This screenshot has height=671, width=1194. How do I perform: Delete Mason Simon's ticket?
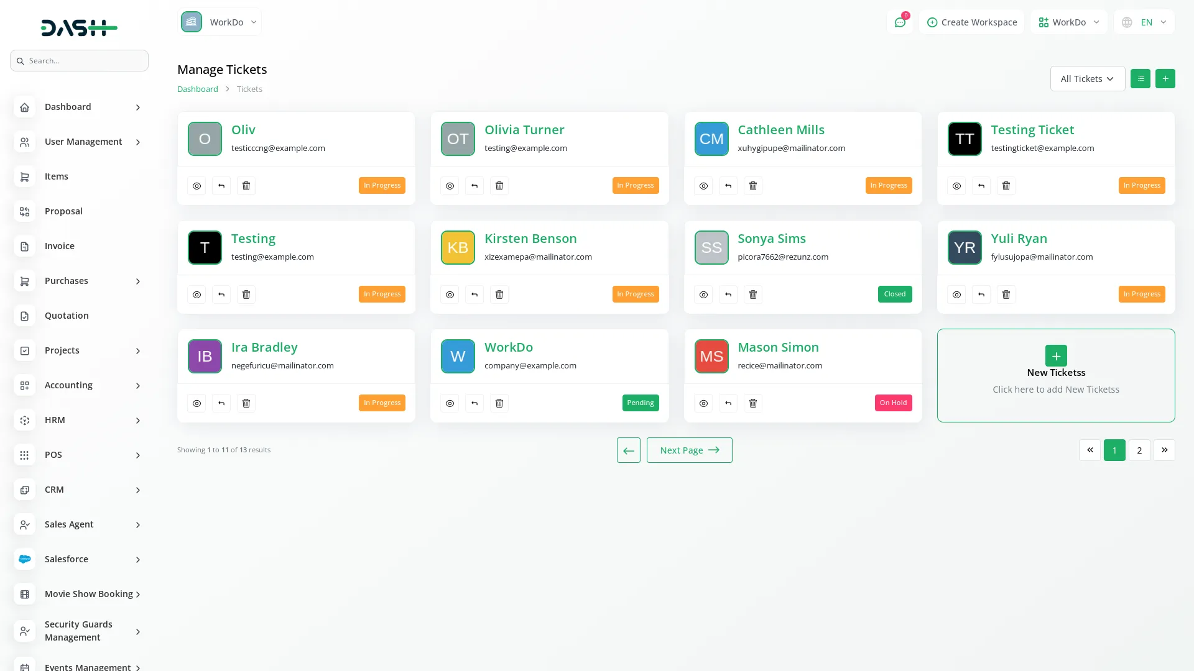click(752, 403)
